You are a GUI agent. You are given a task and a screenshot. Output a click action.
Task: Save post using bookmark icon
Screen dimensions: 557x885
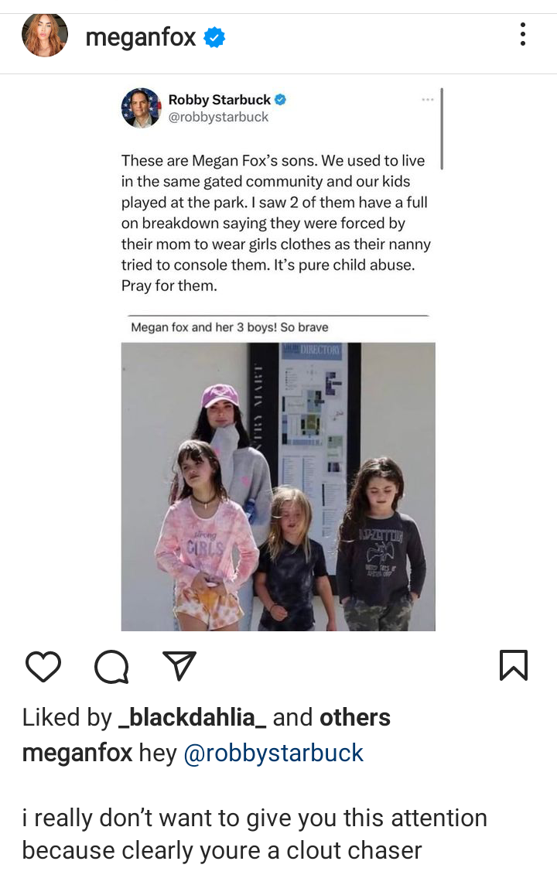pos(514,665)
